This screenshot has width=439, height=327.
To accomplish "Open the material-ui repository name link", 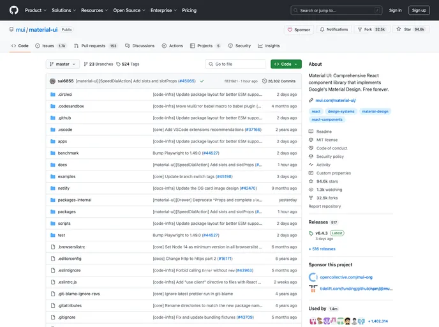I will [43, 30].
